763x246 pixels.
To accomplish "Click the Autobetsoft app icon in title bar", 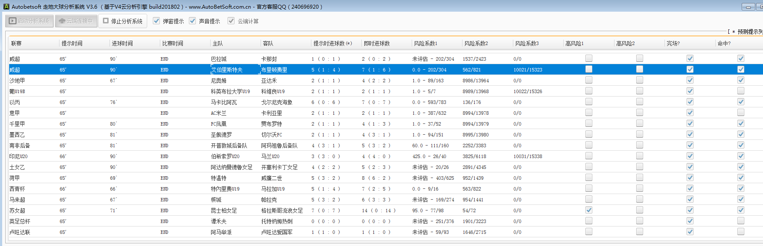I will (x=6, y=6).
